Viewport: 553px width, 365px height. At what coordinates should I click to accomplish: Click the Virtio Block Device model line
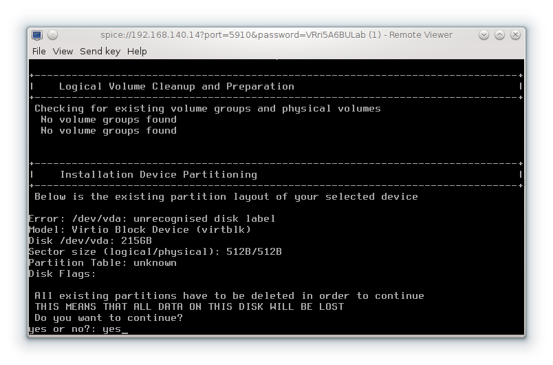point(140,230)
